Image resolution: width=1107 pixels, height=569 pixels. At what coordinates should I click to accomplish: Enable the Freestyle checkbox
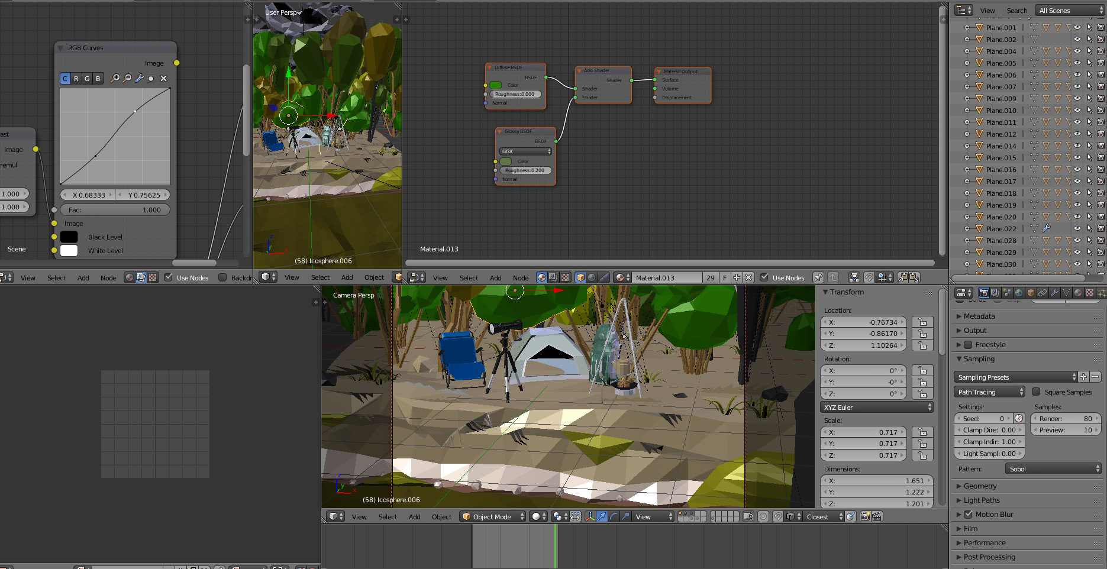pyautogui.click(x=968, y=345)
